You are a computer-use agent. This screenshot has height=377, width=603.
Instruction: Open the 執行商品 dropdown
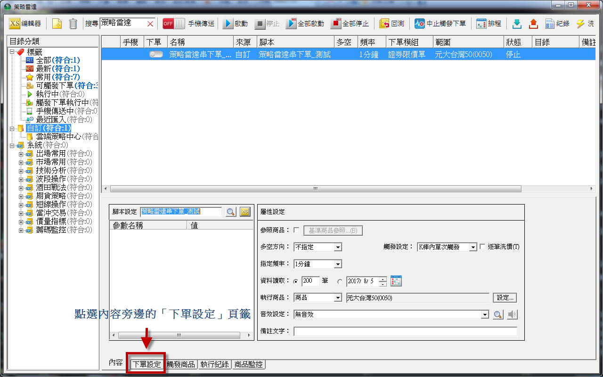point(318,298)
